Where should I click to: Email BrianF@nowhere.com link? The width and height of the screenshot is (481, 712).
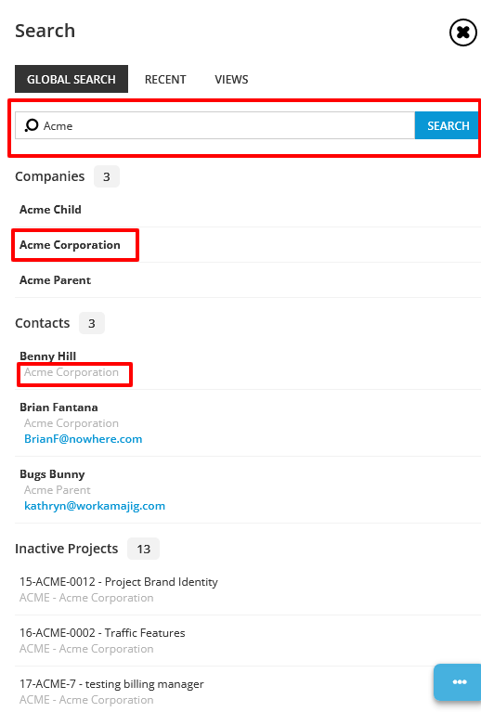tap(84, 439)
